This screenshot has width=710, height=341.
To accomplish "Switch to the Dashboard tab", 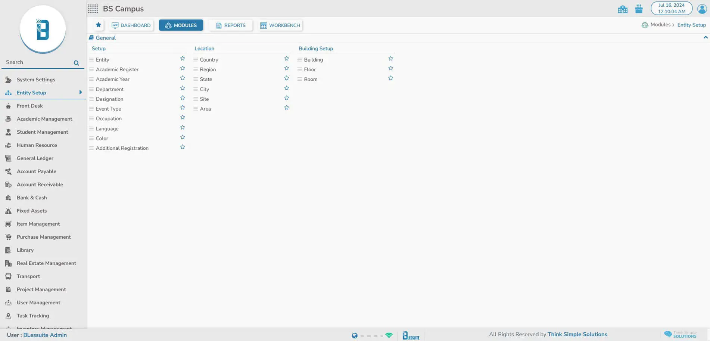I will (131, 25).
